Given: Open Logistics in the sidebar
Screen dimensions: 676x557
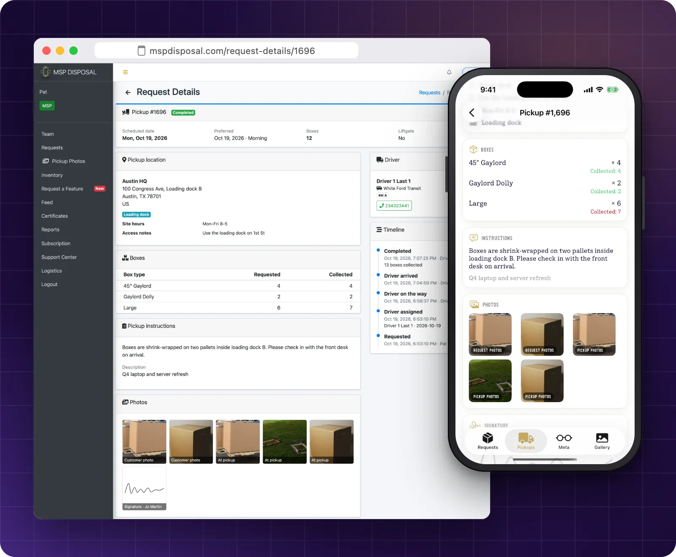Looking at the screenshot, I should [x=52, y=271].
